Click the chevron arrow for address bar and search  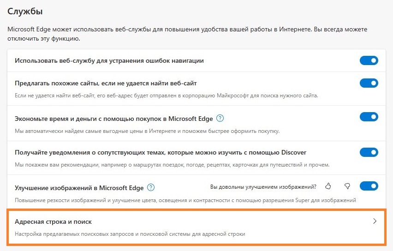click(375, 221)
